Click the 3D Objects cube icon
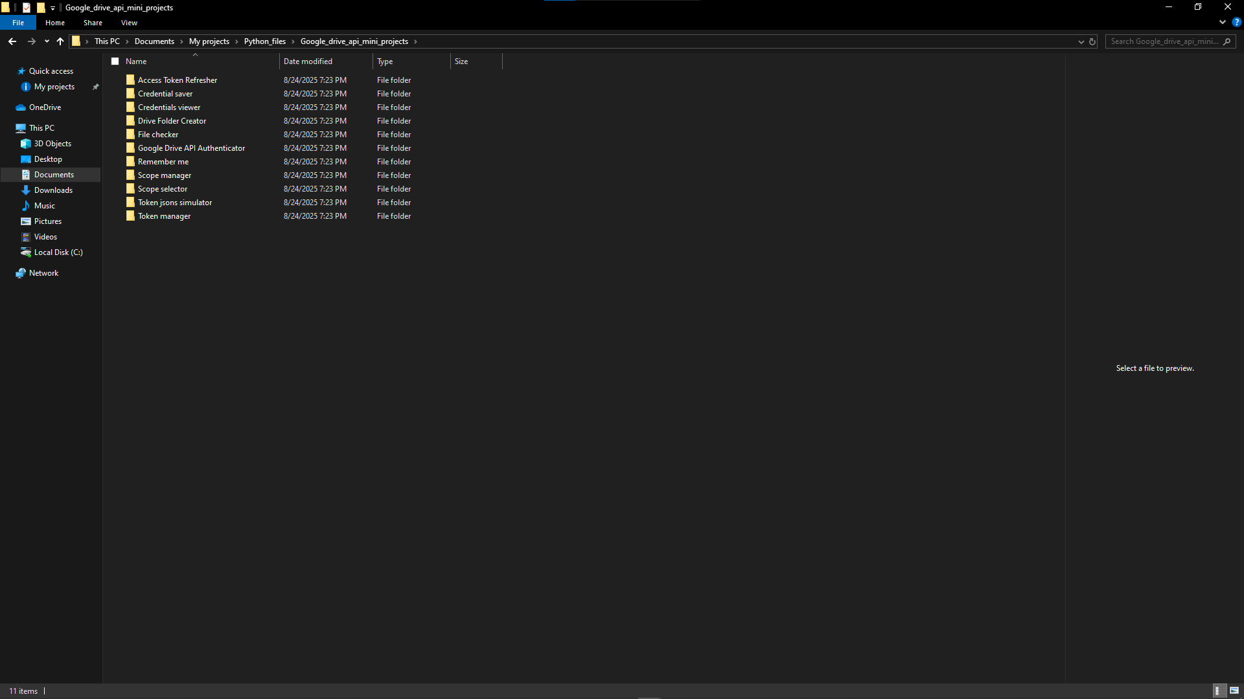 (x=26, y=144)
